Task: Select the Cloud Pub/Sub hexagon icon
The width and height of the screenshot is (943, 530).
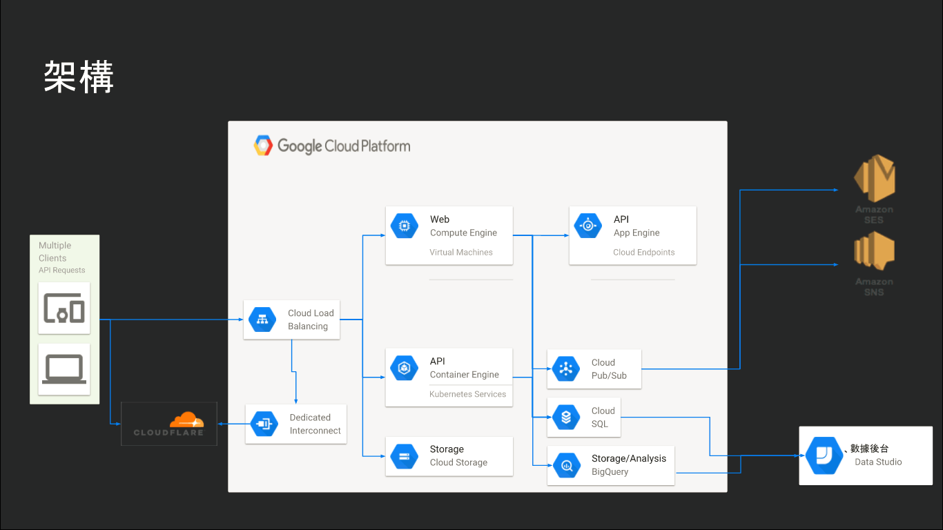Action: tap(566, 369)
